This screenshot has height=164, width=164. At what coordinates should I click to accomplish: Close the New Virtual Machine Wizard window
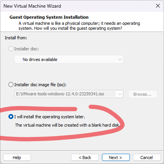coord(158,6)
